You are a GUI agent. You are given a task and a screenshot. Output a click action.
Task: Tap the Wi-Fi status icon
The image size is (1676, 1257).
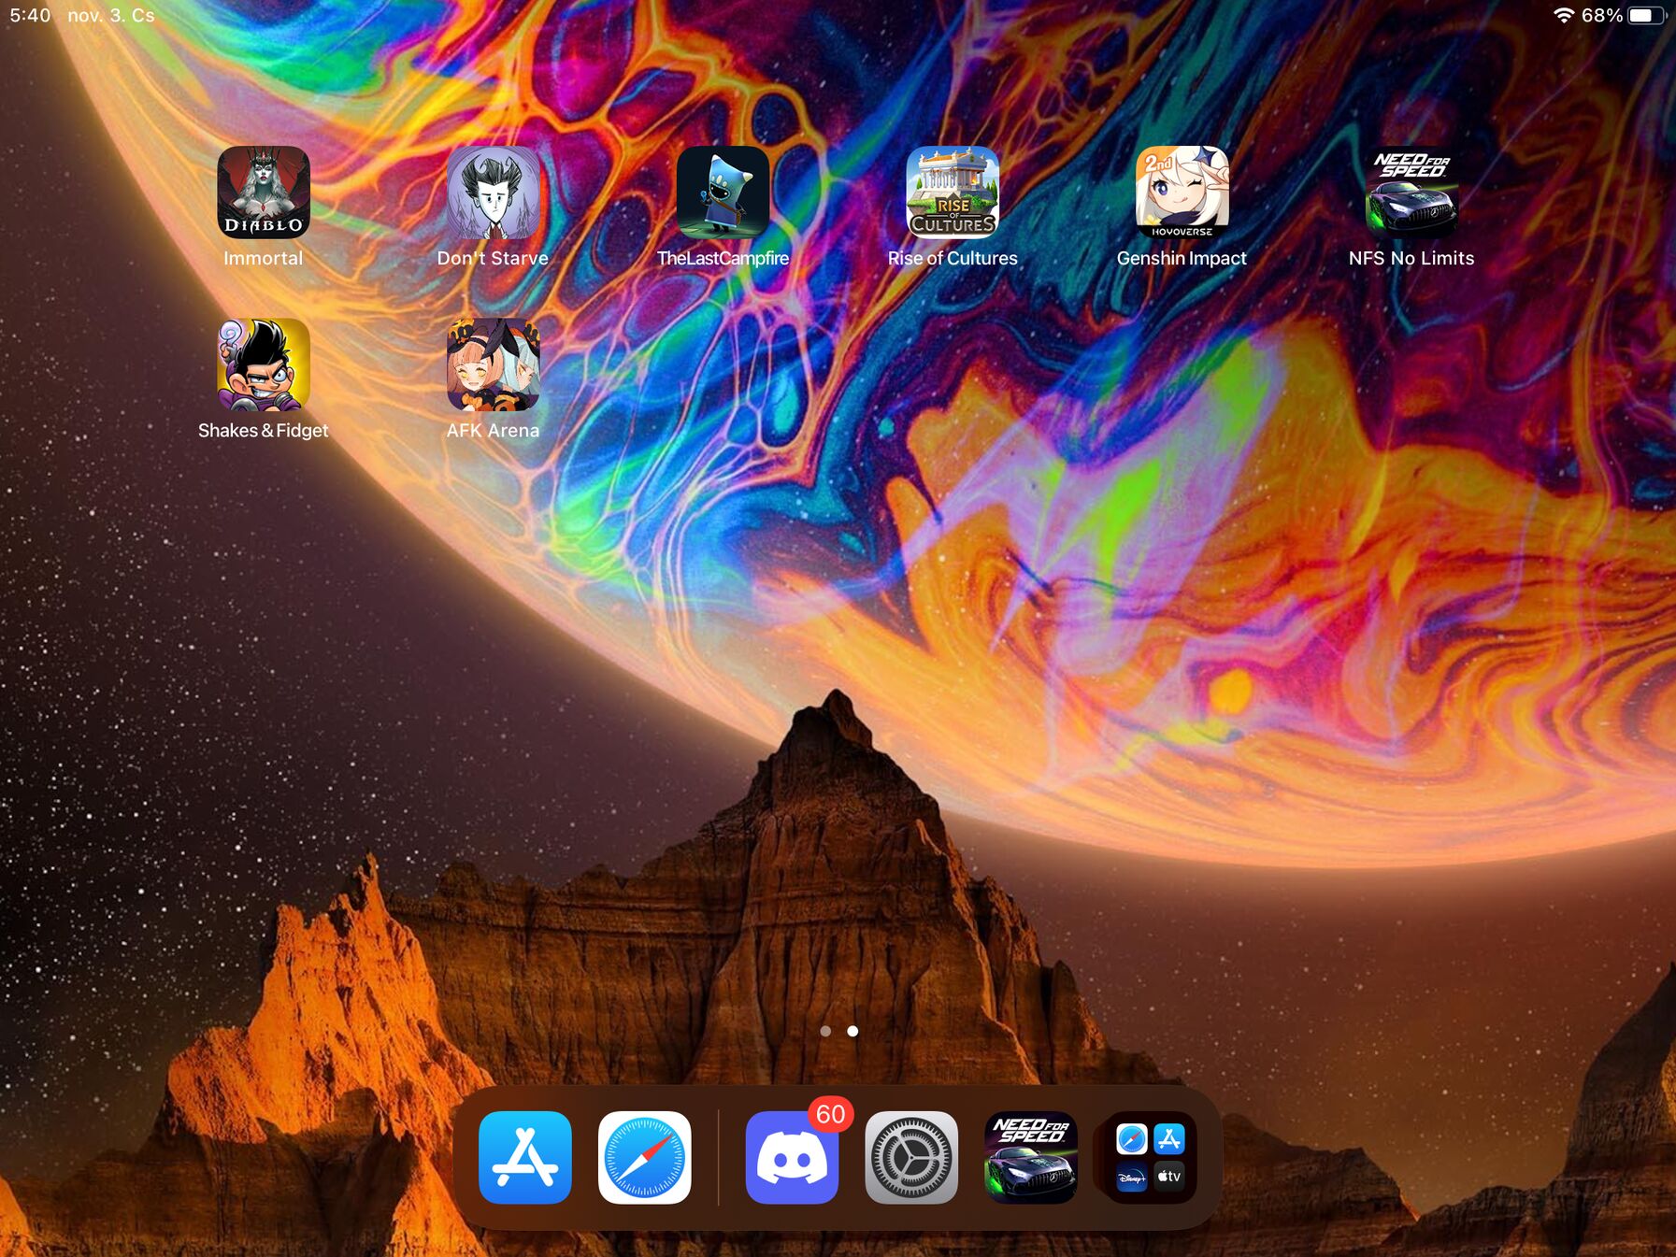(x=1563, y=16)
